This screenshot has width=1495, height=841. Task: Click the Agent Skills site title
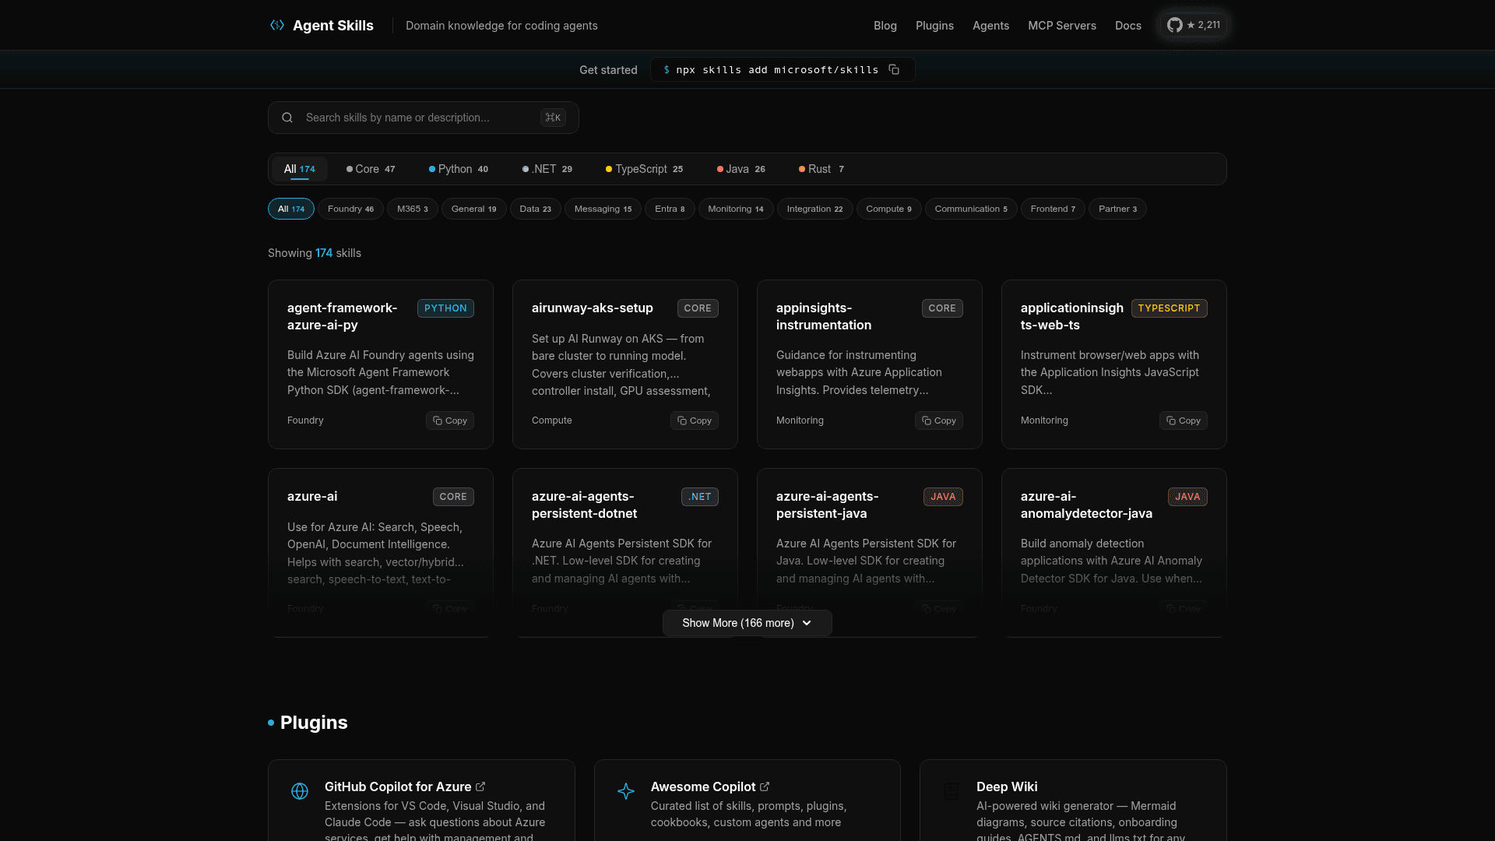[333, 26]
